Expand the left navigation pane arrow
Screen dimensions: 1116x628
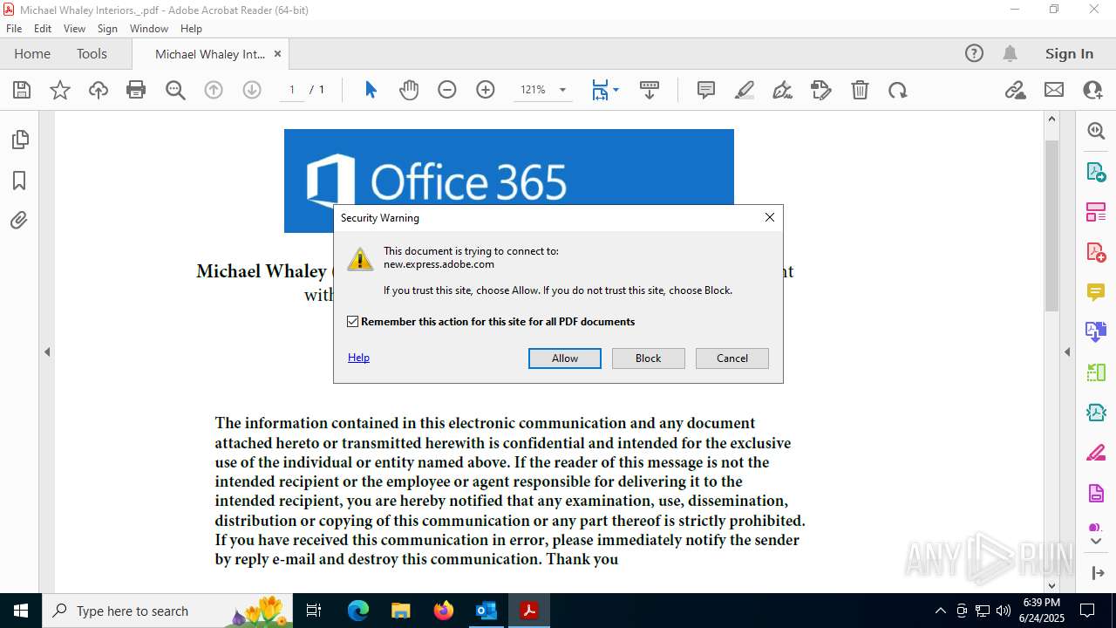(47, 352)
